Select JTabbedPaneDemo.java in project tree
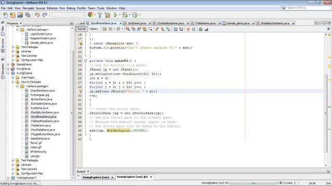332x186 pixels. coord(45,121)
